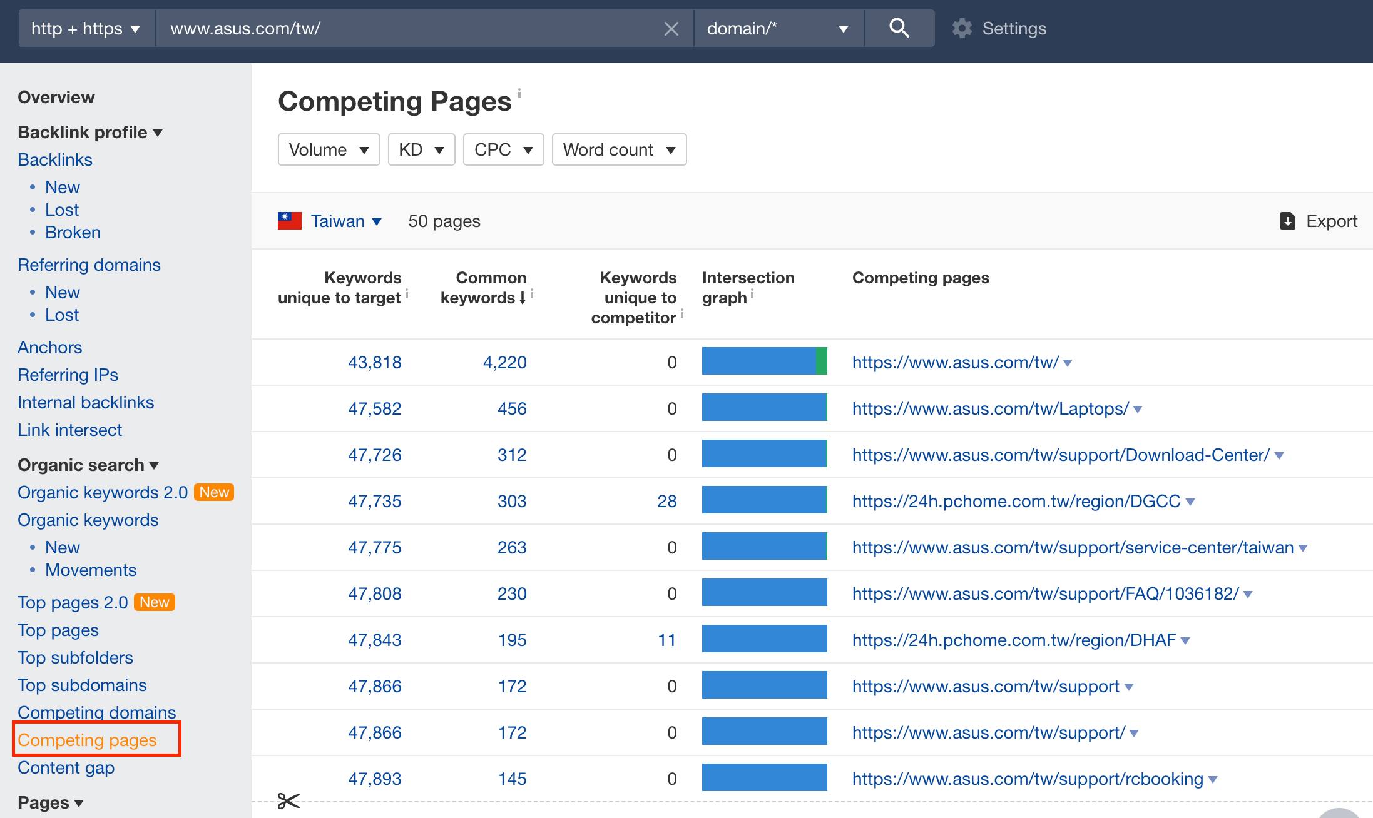Open the http + https protocol dropdown
The width and height of the screenshot is (1373, 818).
click(x=86, y=28)
